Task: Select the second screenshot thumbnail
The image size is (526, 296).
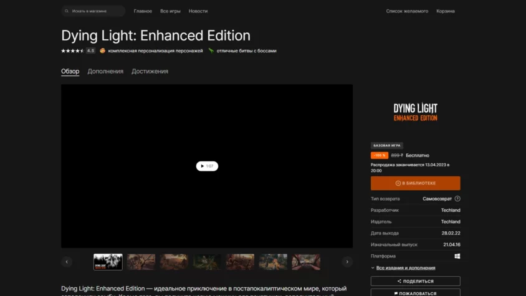Action: 141,262
